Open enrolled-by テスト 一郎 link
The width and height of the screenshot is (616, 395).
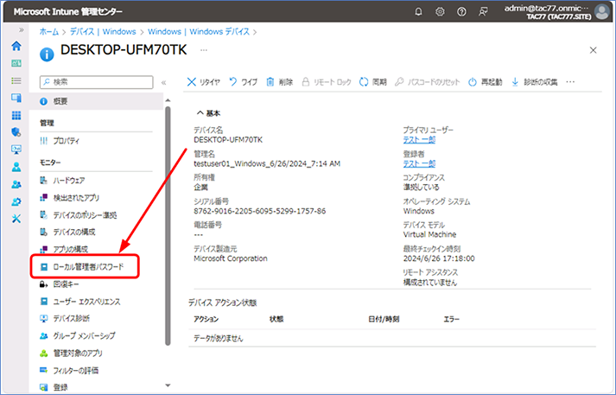pos(419,163)
